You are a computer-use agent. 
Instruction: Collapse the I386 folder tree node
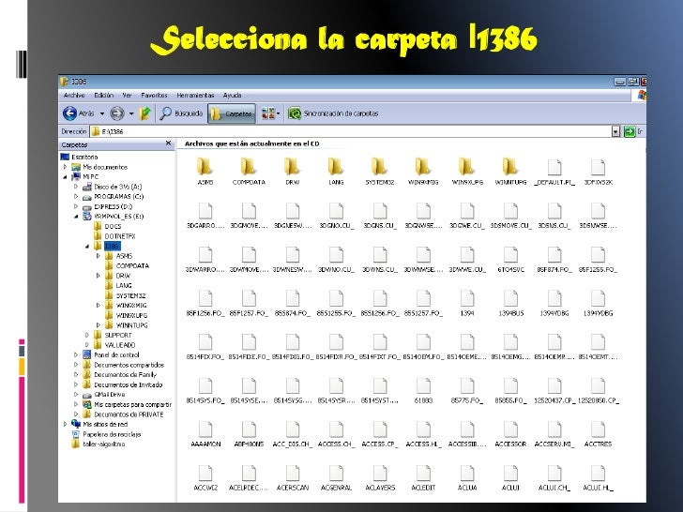point(87,246)
